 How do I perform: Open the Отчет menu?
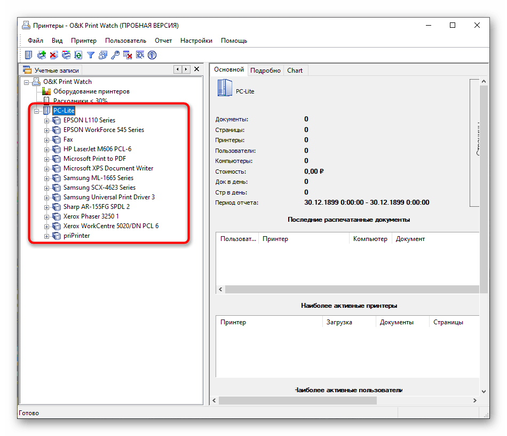[163, 41]
